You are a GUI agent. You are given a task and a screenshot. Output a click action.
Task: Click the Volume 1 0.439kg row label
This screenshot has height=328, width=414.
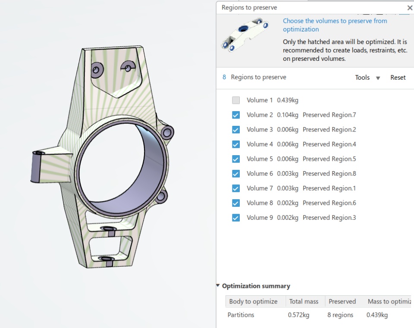[272, 100]
